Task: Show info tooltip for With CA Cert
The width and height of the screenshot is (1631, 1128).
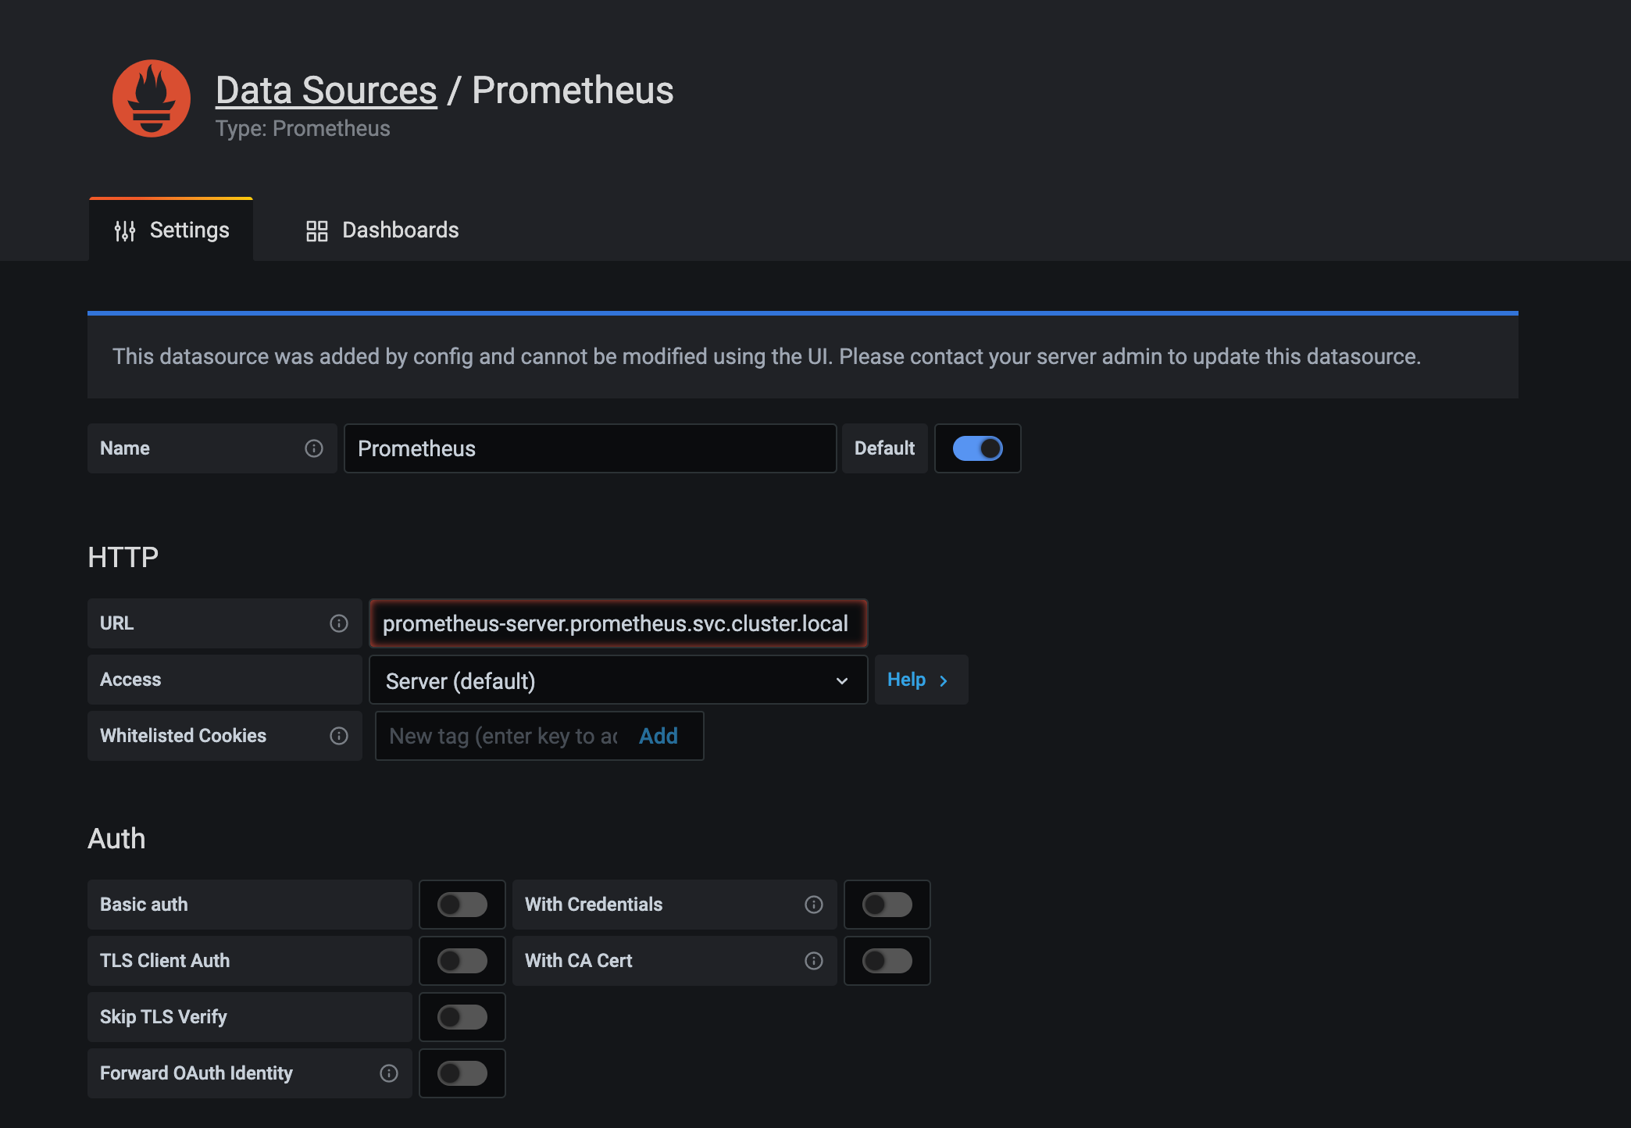Action: tap(814, 961)
